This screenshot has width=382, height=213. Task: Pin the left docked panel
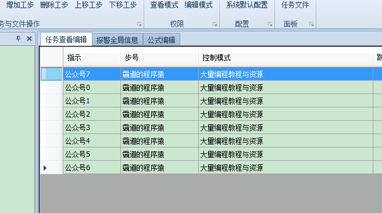[x=18, y=38]
